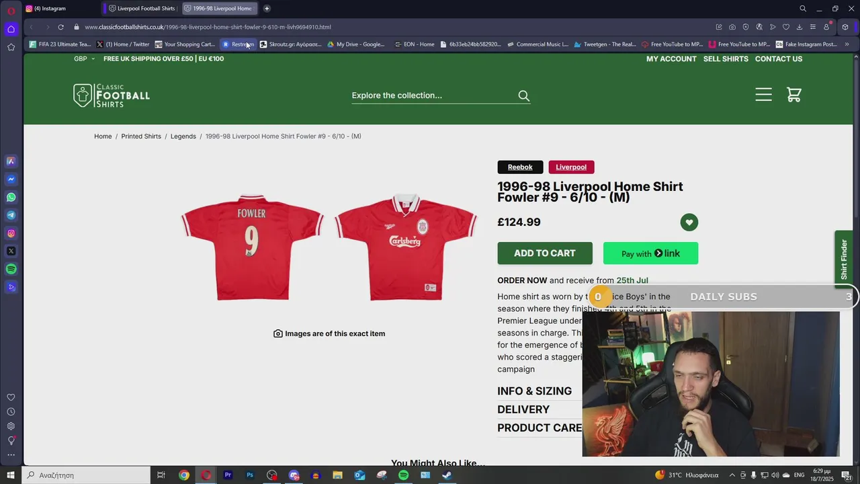Image resolution: width=860 pixels, height=484 pixels.
Task: Open Skroutz.gr bookmark
Action: pyautogui.click(x=290, y=44)
